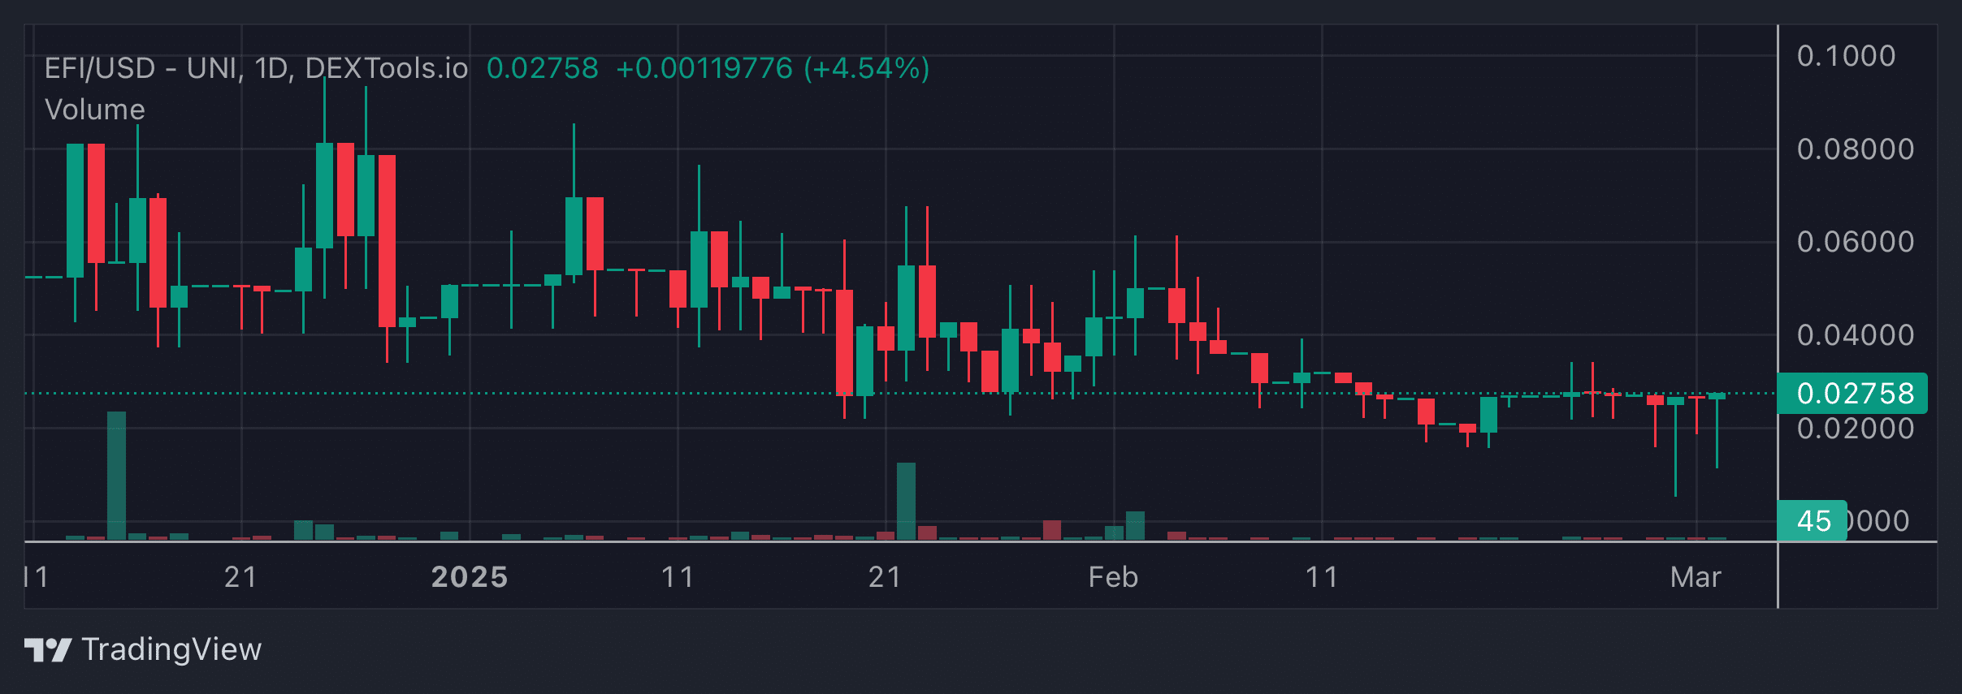The image size is (1962, 694).
Task: Click the 0.08000 price axis label
Action: pyautogui.click(x=1855, y=149)
